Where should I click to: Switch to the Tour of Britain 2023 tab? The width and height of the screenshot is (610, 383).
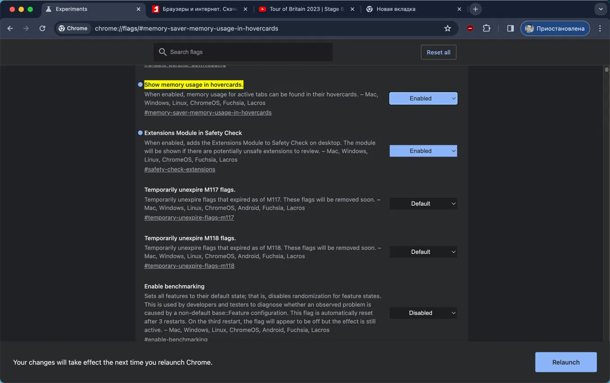307,9
